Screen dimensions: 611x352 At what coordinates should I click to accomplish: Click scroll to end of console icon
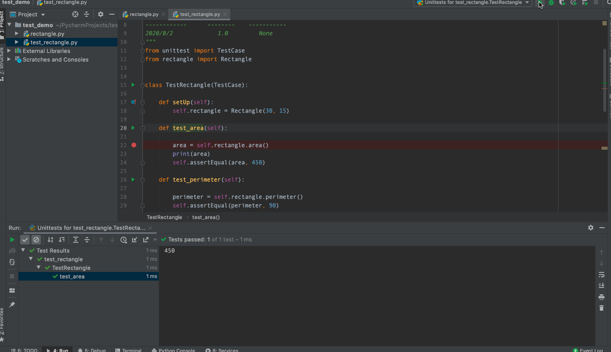point(602,286)
